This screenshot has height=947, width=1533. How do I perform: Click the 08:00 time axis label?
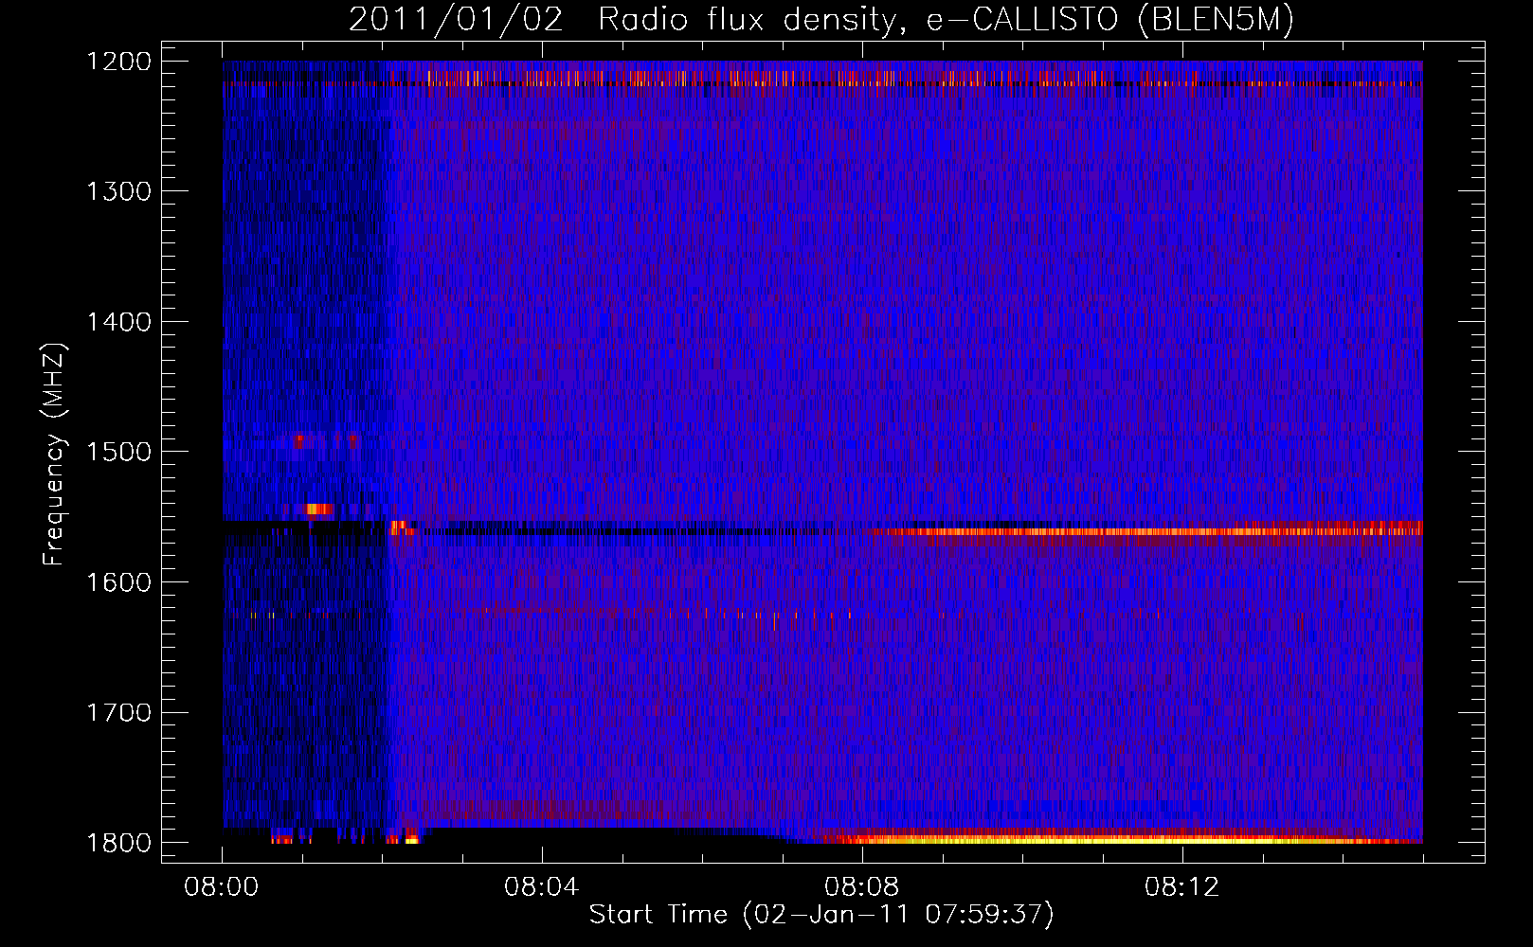(222, 887)
